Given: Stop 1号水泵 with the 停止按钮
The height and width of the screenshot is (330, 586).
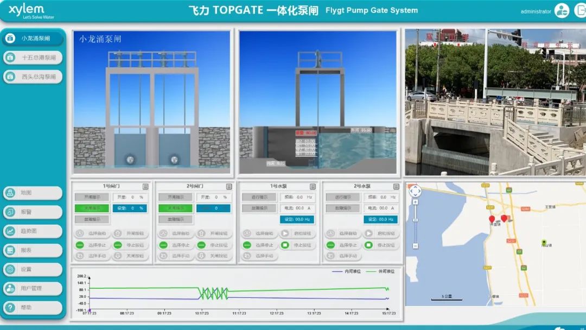Looking at the screenshot, I should (x=298, y=245).
